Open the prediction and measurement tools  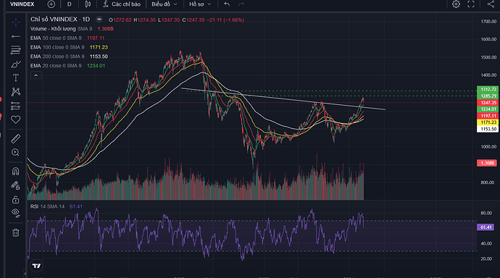pyautogui.click(x=16, y=106)
